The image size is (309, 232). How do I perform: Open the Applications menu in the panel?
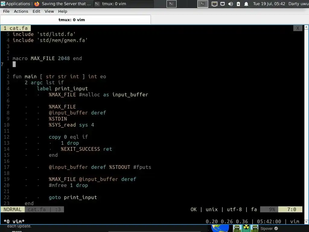[x=16, y=4]
